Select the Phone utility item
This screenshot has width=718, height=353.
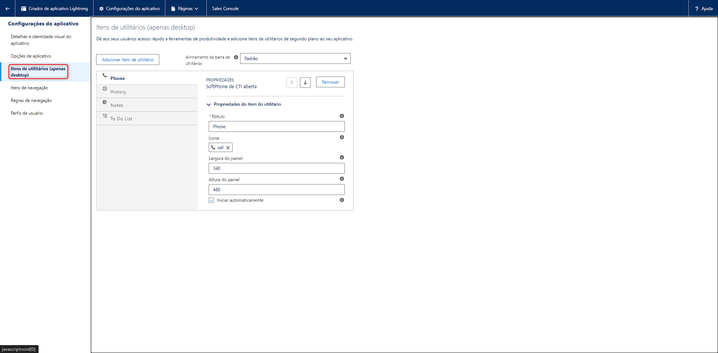147,78
